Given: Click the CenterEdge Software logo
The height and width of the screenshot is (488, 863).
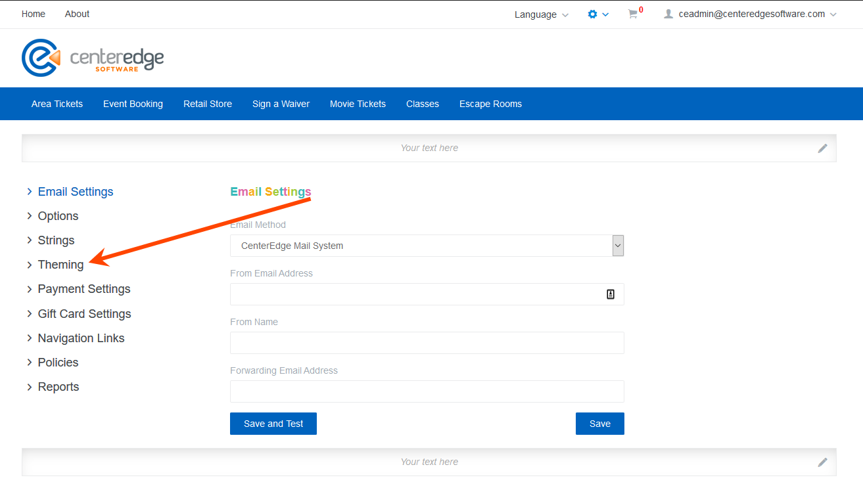Looking at the screenshot, I should click(x=93, y=58).
